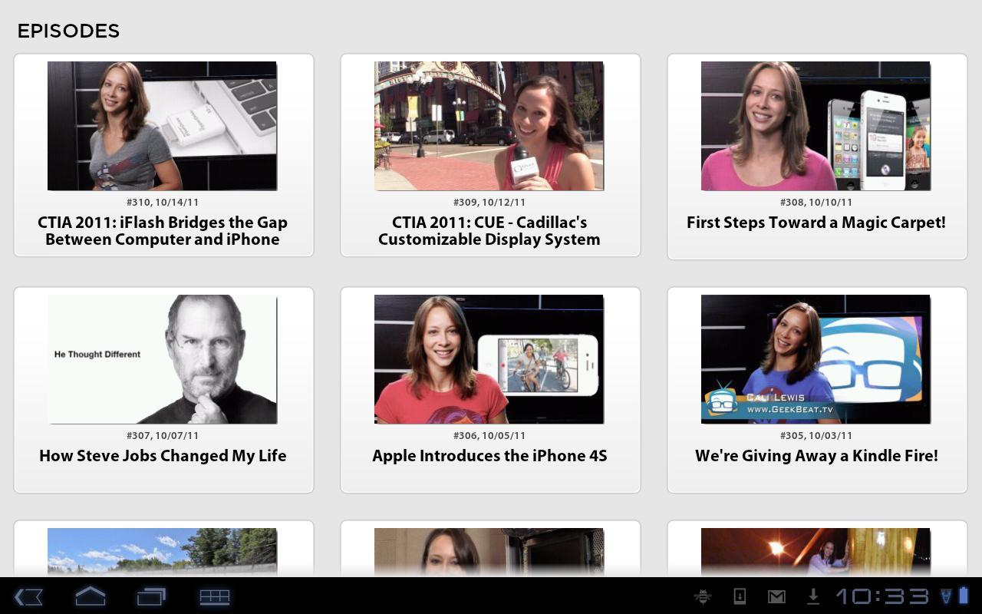Open the Recent Apps switcher
The image size is (982, 614).
tap(151, 596)
